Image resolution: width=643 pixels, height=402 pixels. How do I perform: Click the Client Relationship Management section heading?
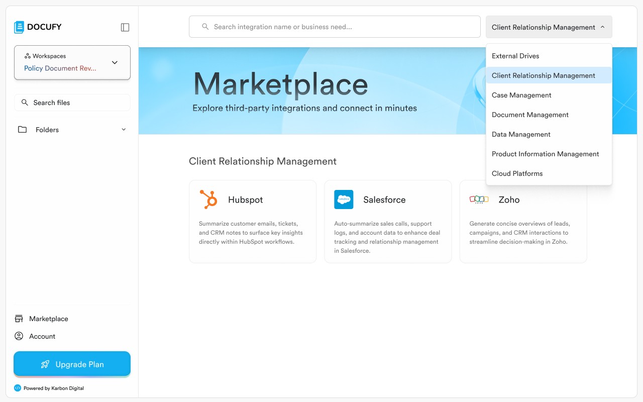coord(263,161)
